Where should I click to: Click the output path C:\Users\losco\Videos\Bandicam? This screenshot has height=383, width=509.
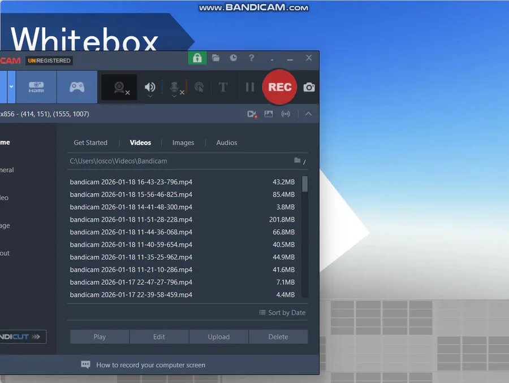click(119, 161)
